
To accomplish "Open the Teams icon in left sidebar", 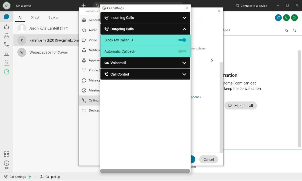I will 7,27.
